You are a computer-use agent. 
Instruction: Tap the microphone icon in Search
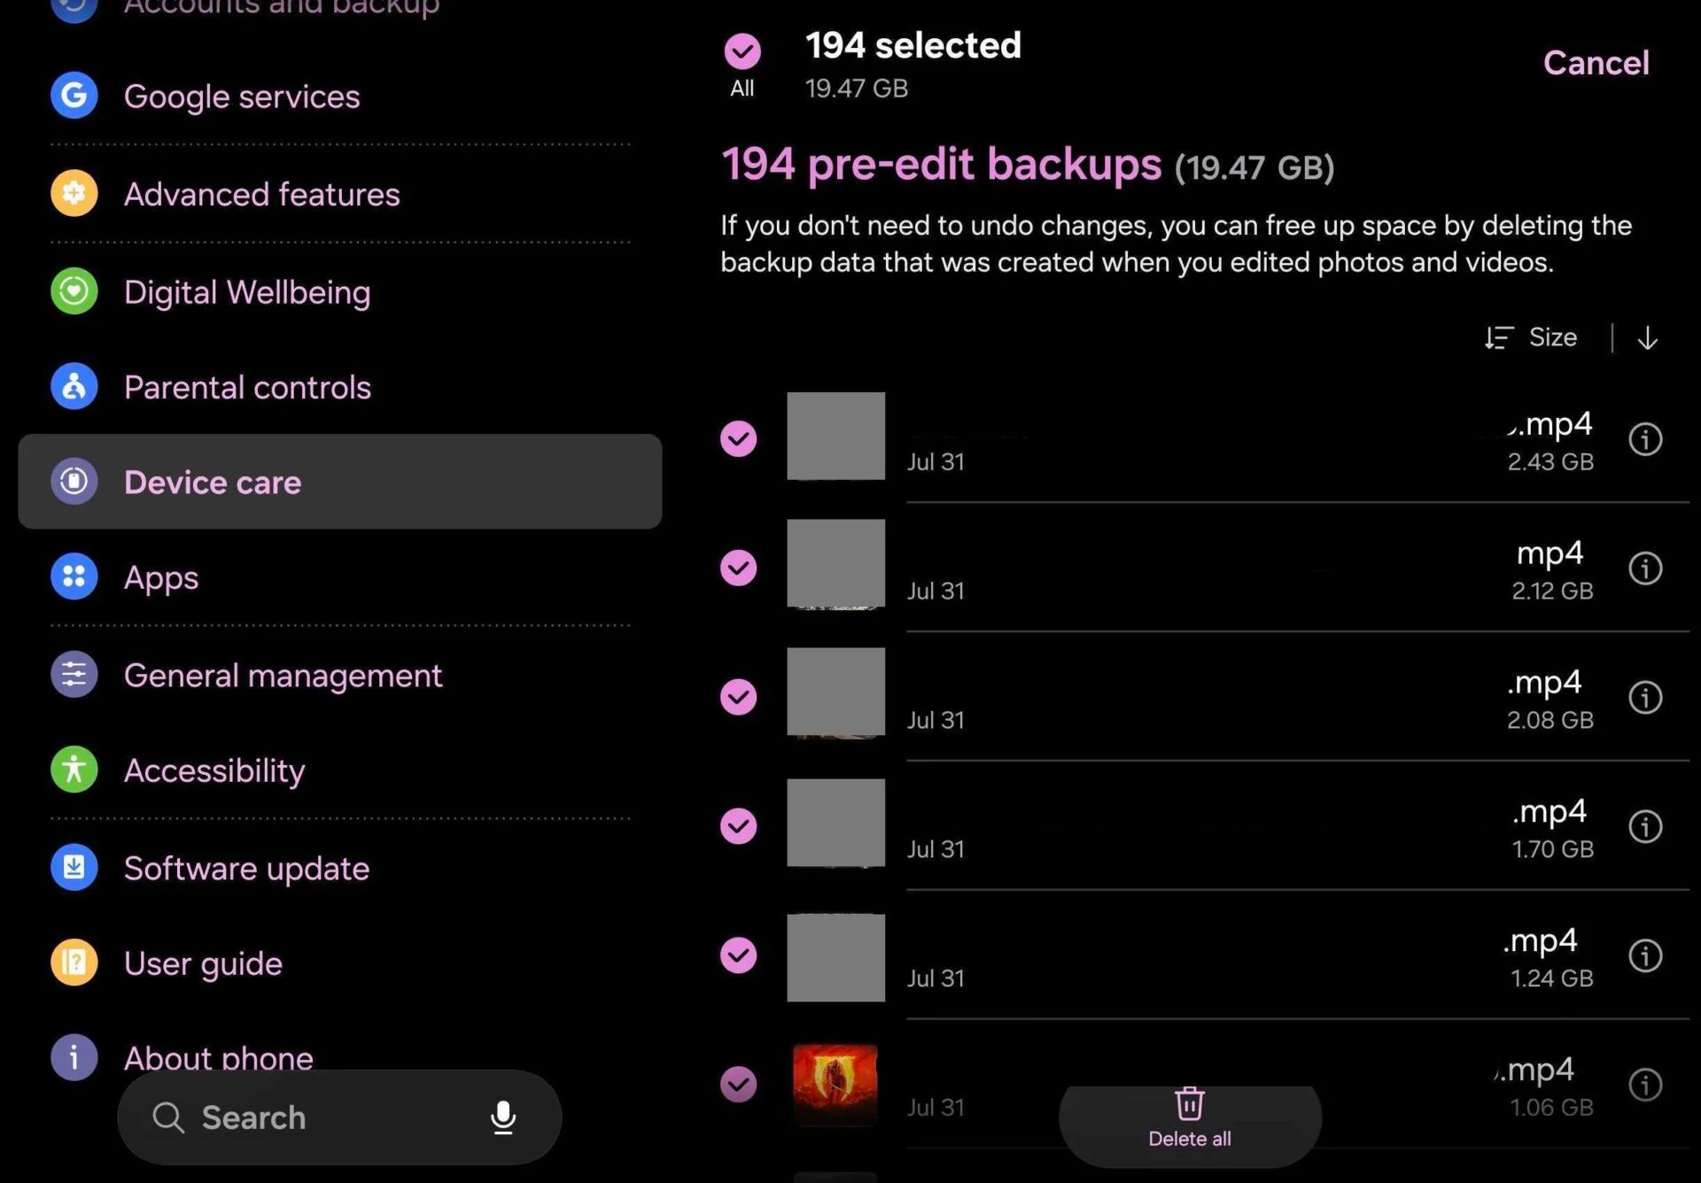pyautogui.click(x=503, y=1117)
